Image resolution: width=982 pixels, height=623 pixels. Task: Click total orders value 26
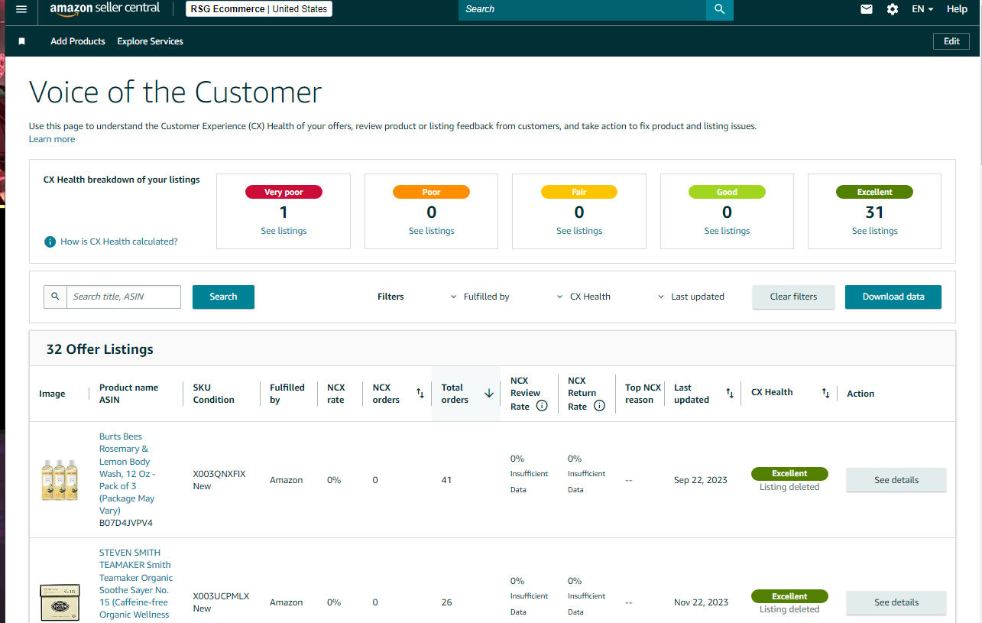(446, 602)
